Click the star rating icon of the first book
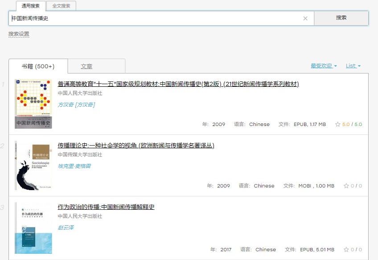Viewport: 378px width, 260px height. click(x=337, y=125)
